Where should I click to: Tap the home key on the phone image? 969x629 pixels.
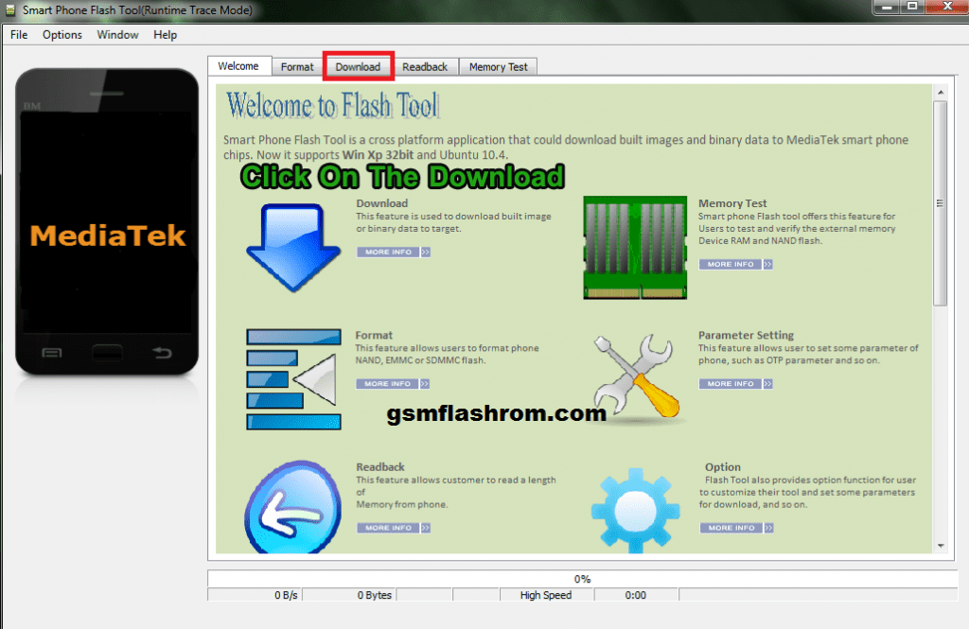[107, 353]
